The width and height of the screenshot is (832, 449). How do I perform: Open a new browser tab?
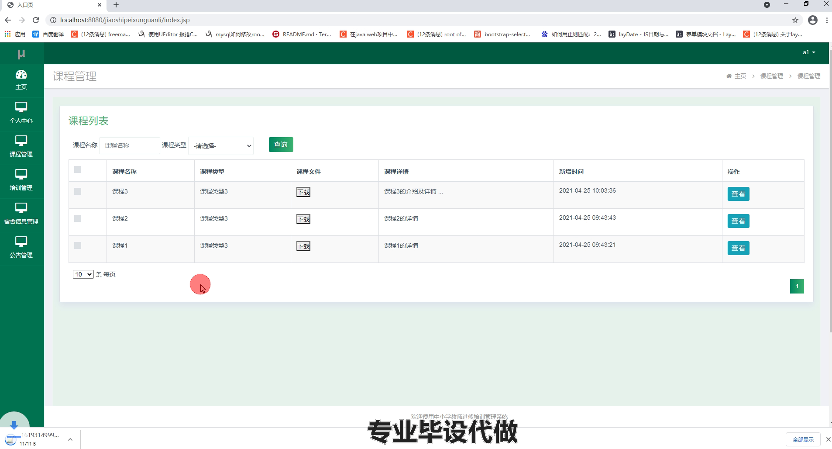tap(116, 5)
